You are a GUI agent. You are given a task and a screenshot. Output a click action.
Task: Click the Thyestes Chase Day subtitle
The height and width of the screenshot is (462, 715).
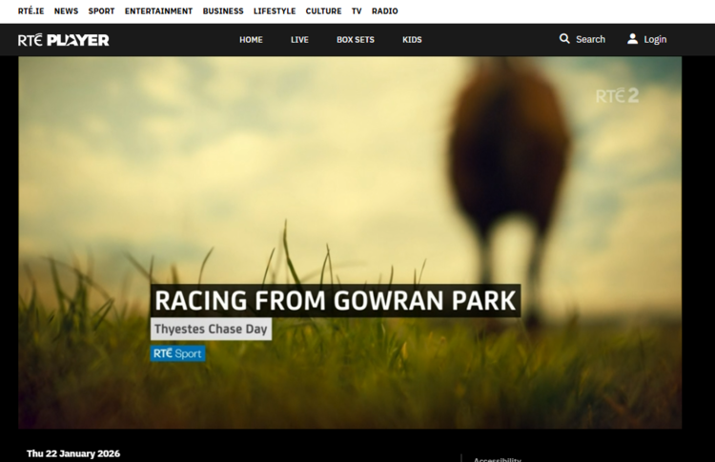pos(211,329)
